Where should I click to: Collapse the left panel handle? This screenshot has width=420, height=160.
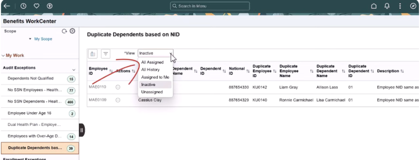tap(81, 130)
